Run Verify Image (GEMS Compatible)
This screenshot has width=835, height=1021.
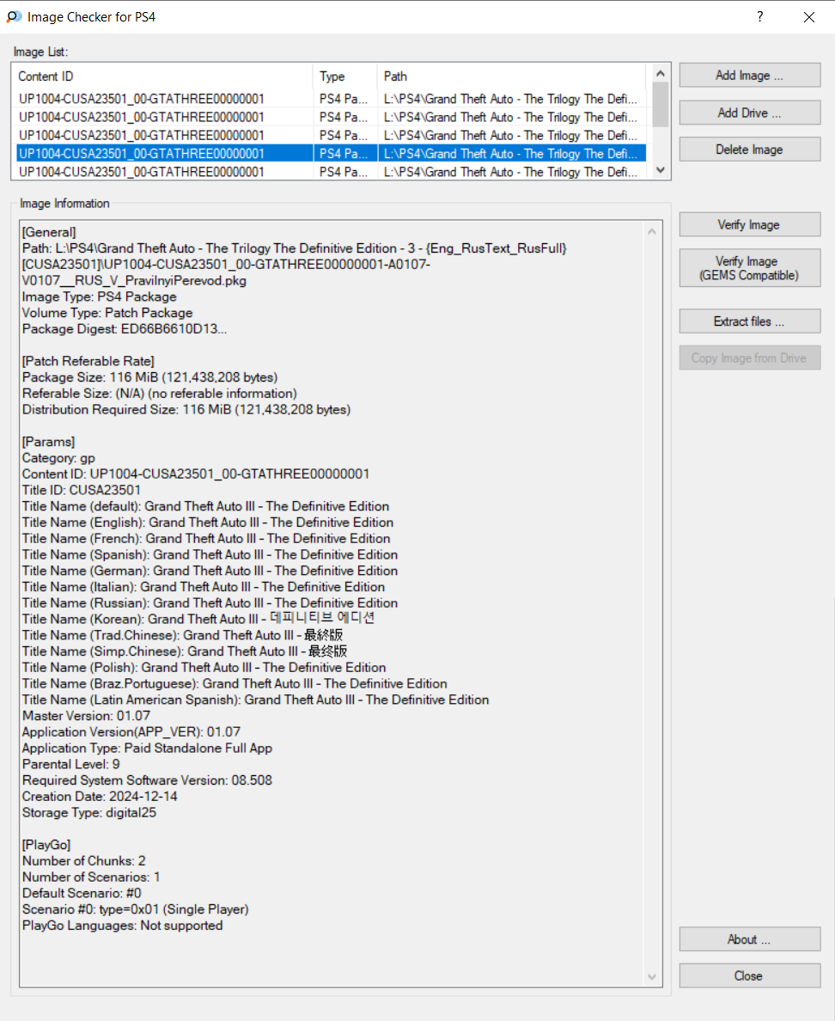[x=750, y=268]
